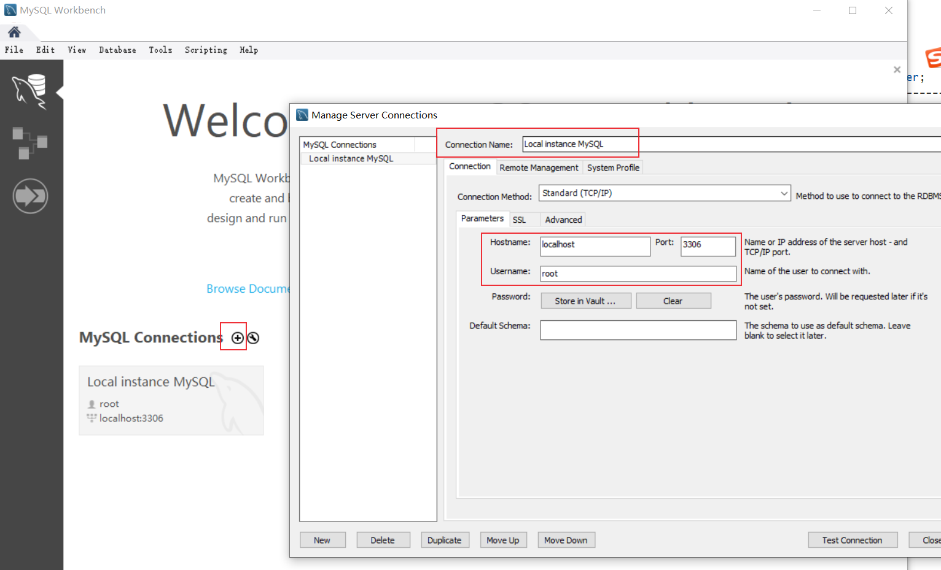Maximize the MySQL Workbench window

(853, 10)
